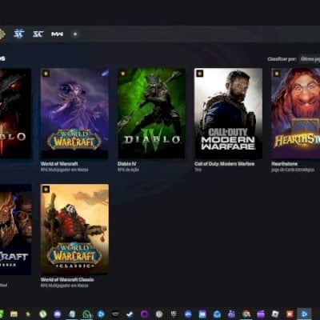The image size is (320, 320).
Task: Open the StarCraft II favorite shortcut icon
Action: click(x=19, y=34)
